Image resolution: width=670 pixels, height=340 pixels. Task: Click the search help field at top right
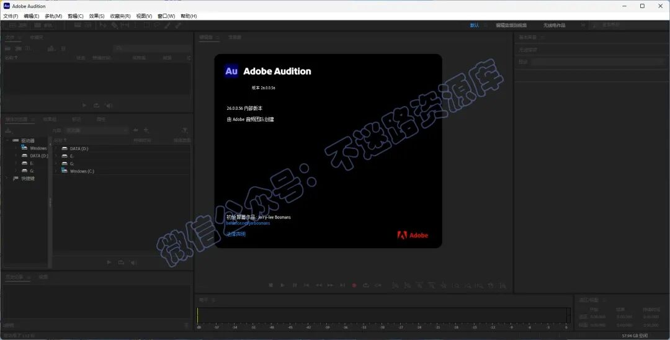(x=628, y=25)
